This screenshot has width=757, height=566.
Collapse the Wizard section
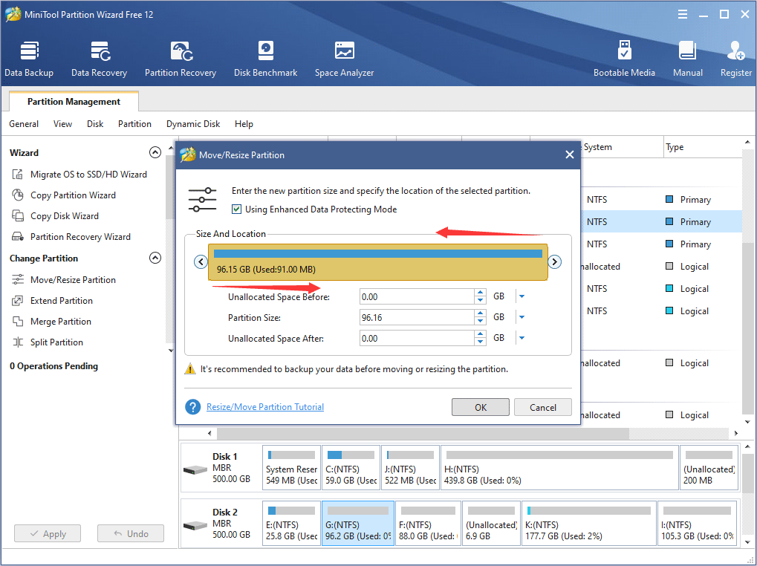pos(155,152)
